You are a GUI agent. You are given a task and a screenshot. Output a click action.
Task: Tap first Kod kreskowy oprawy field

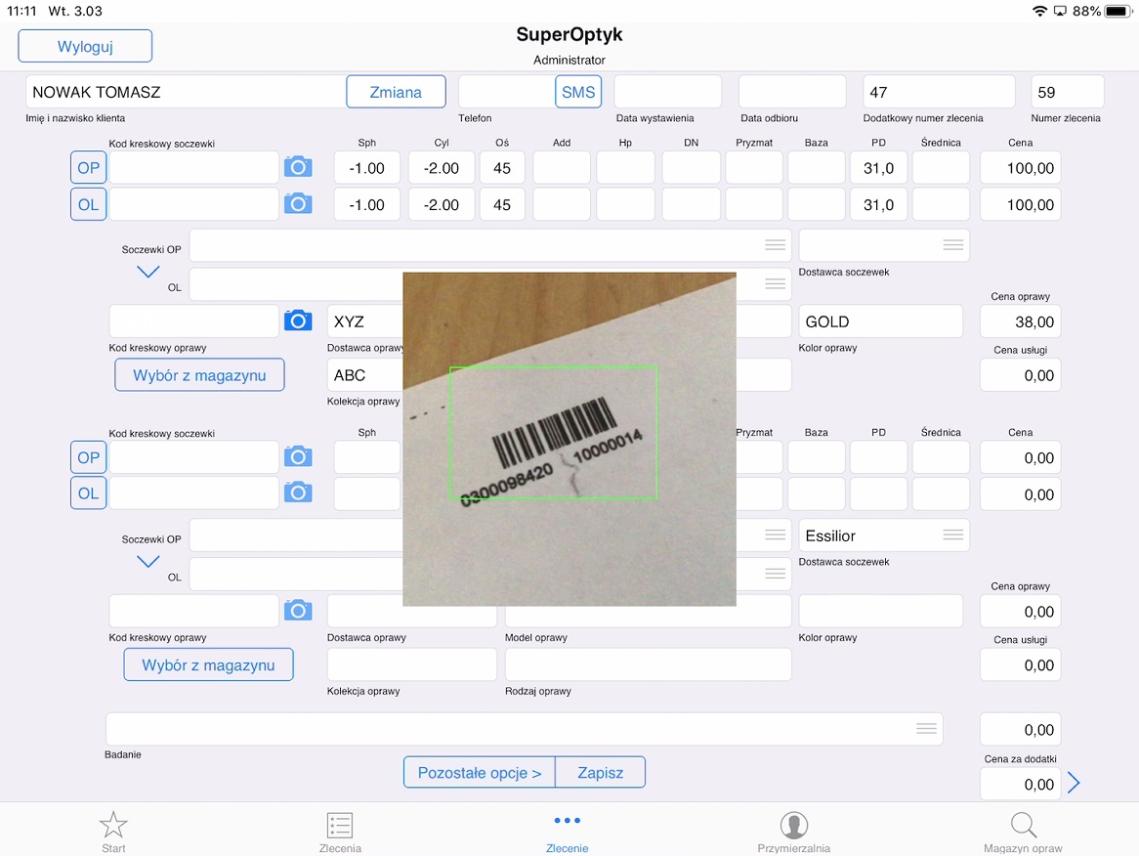click(194, 321)
